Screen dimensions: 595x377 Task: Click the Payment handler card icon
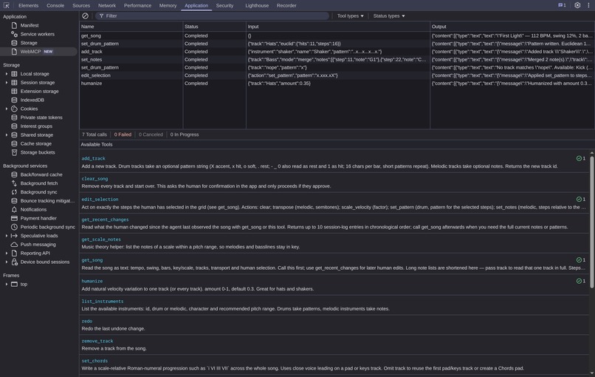click(x=14, y=219)
